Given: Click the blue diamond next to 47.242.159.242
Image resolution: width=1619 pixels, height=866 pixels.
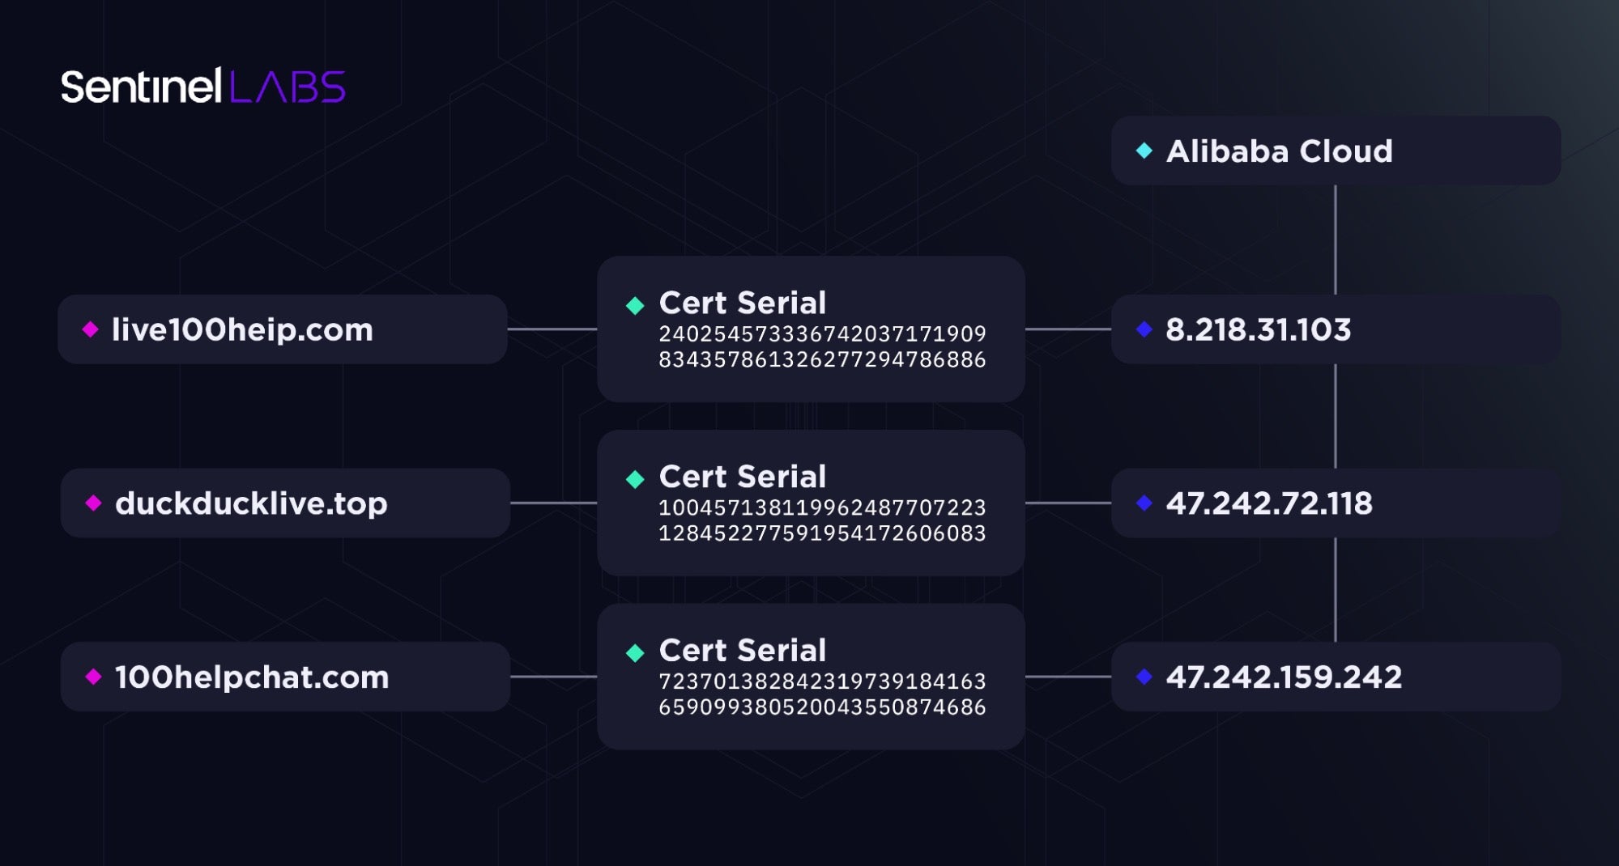Looking at the screenshot, I should (x=1144, y=677).
